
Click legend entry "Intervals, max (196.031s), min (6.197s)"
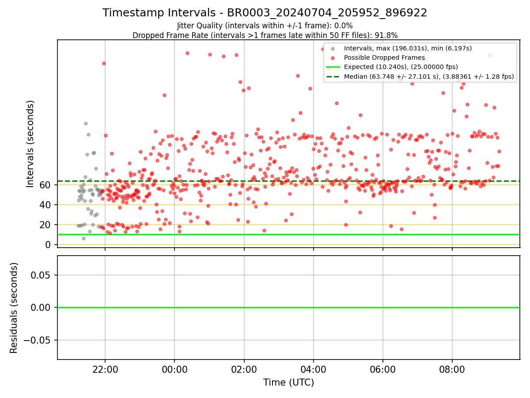[408, 48]
